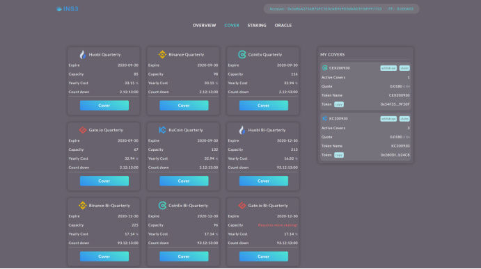Screen dimensions: 481x269
Task: Click Huobi Quarterly yearly cost 33.15 %
Action: (x=132, y=83)
